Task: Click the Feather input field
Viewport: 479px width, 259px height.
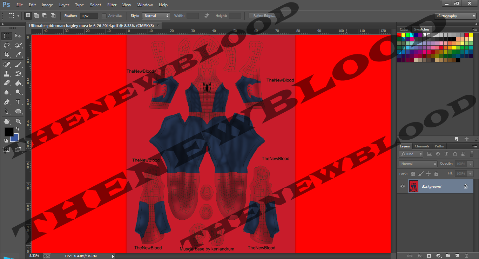Action: coord(89,16)
